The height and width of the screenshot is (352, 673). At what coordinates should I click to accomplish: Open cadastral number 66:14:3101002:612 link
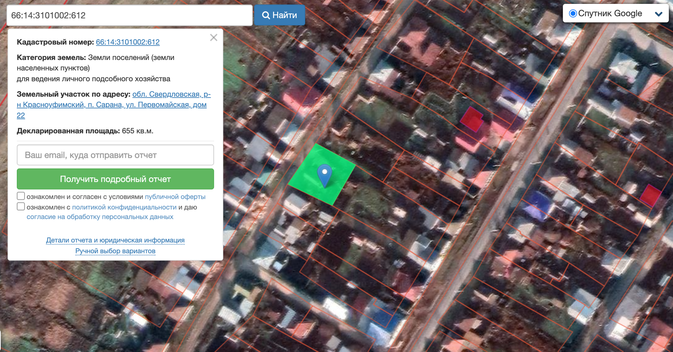point(128,42)
